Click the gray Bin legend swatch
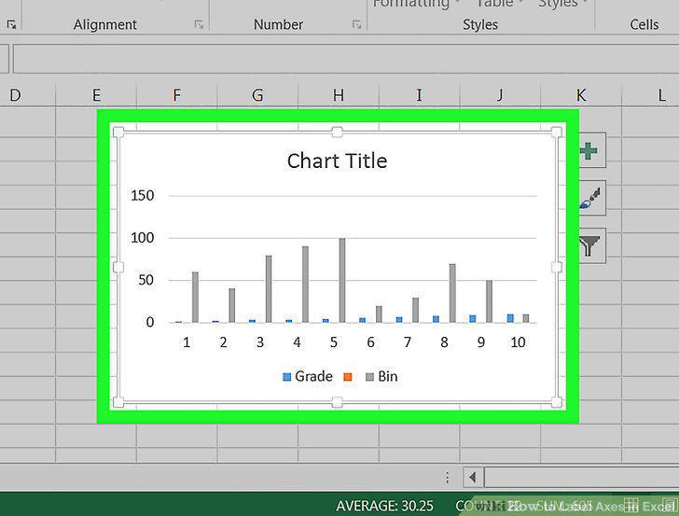This screenshot has height=516, width=679. 369,377
